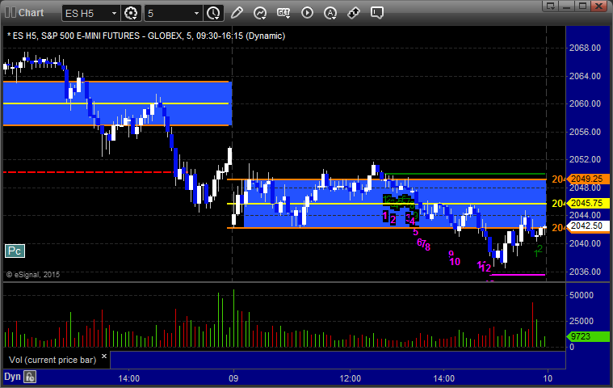Start bar replay with the play icon

point(307,13)
